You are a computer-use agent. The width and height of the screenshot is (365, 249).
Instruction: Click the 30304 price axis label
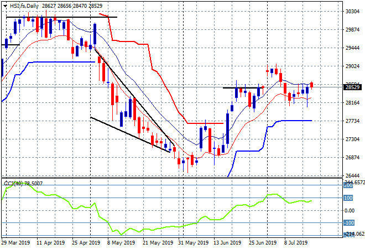coord(352,12)
